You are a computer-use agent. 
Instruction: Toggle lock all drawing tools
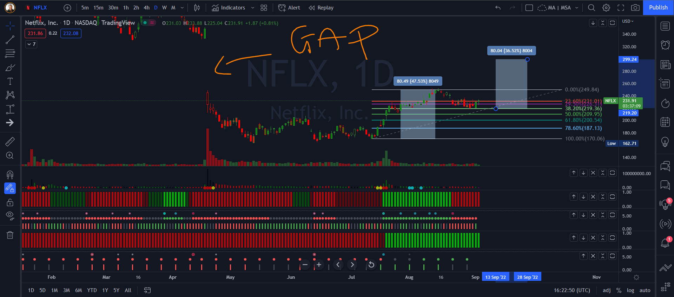[x=10, y=202]
